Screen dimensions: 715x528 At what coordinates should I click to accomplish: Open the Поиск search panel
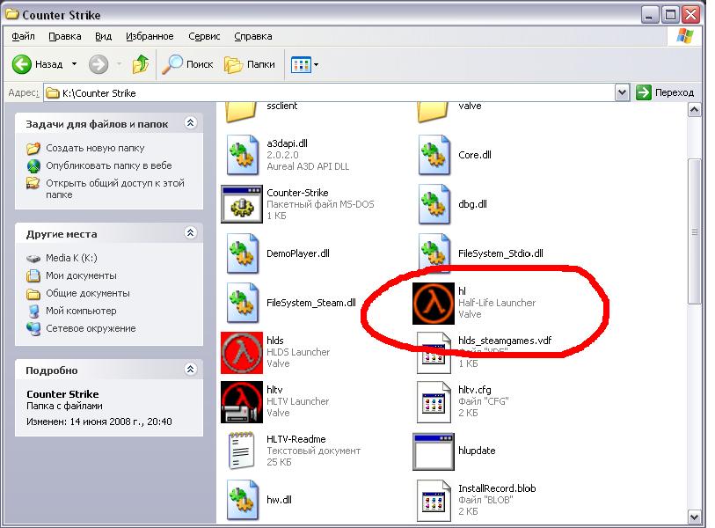pyautogui.click(x=188, y=64)
